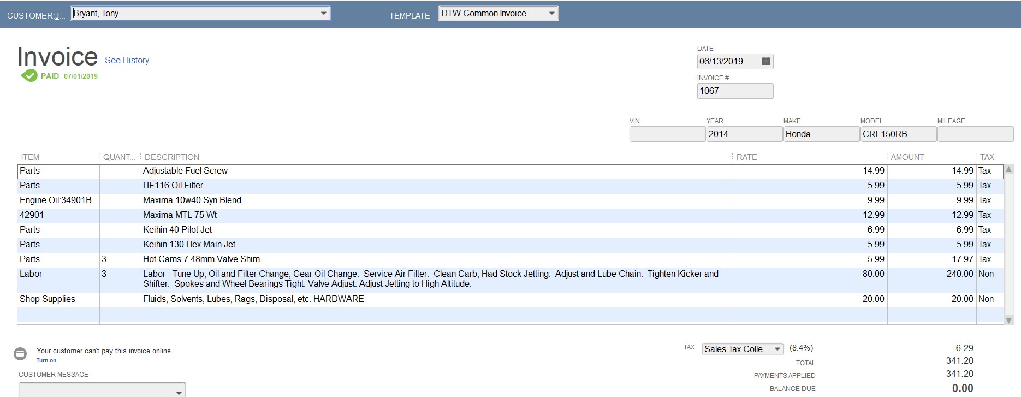Viewport: 1021px width, 397px height.
Task: Click the Labor row rate of 80.00
Action: click(810, 274)
